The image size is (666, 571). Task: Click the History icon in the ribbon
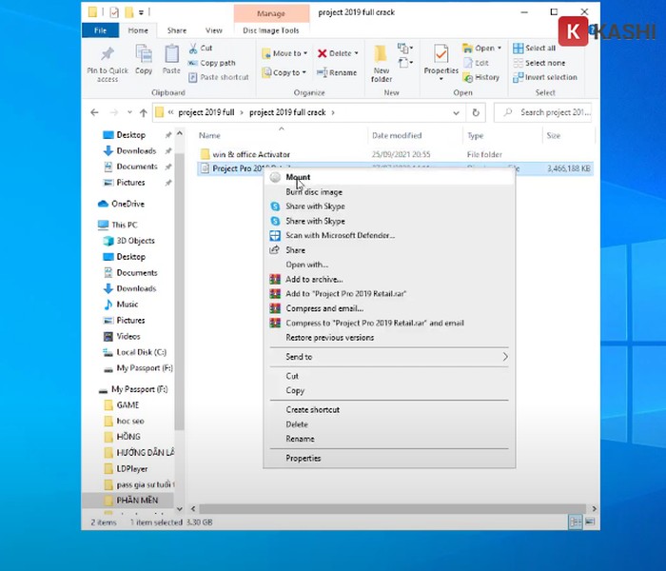pyautogui.click(x=481, y=77)
